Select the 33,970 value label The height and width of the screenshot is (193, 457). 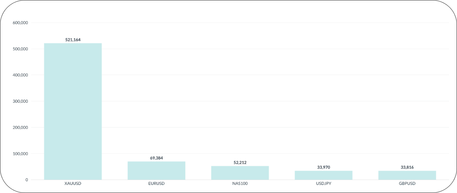coord(323,167)
